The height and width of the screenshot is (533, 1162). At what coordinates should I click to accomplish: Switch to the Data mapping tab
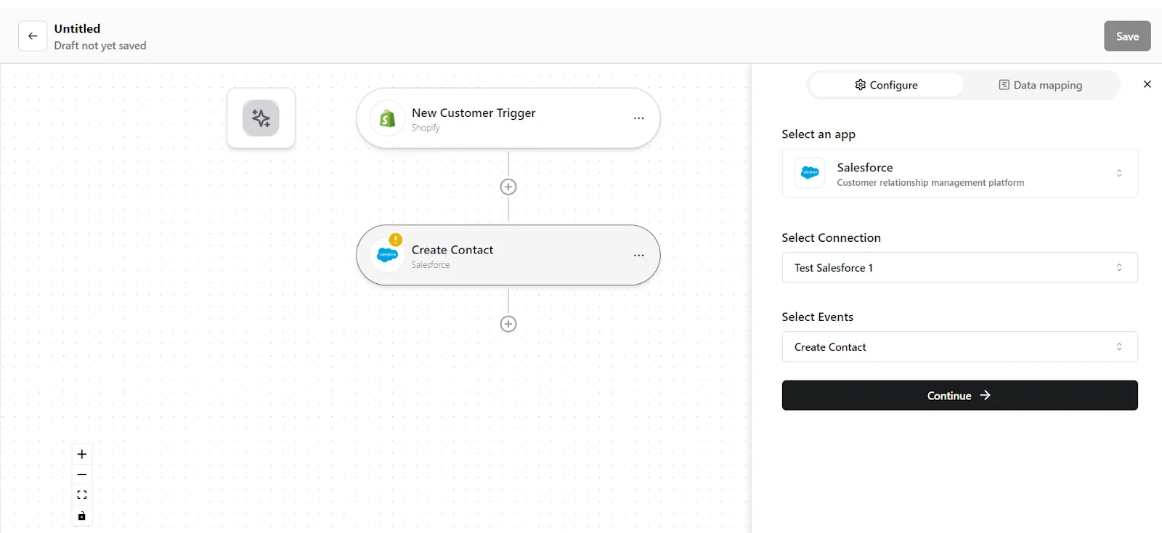pos(1041,85)
